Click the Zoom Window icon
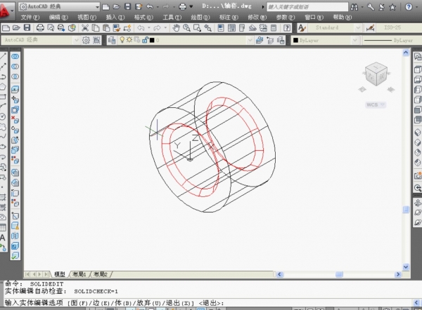422x310 pixels. pos(197,27)
